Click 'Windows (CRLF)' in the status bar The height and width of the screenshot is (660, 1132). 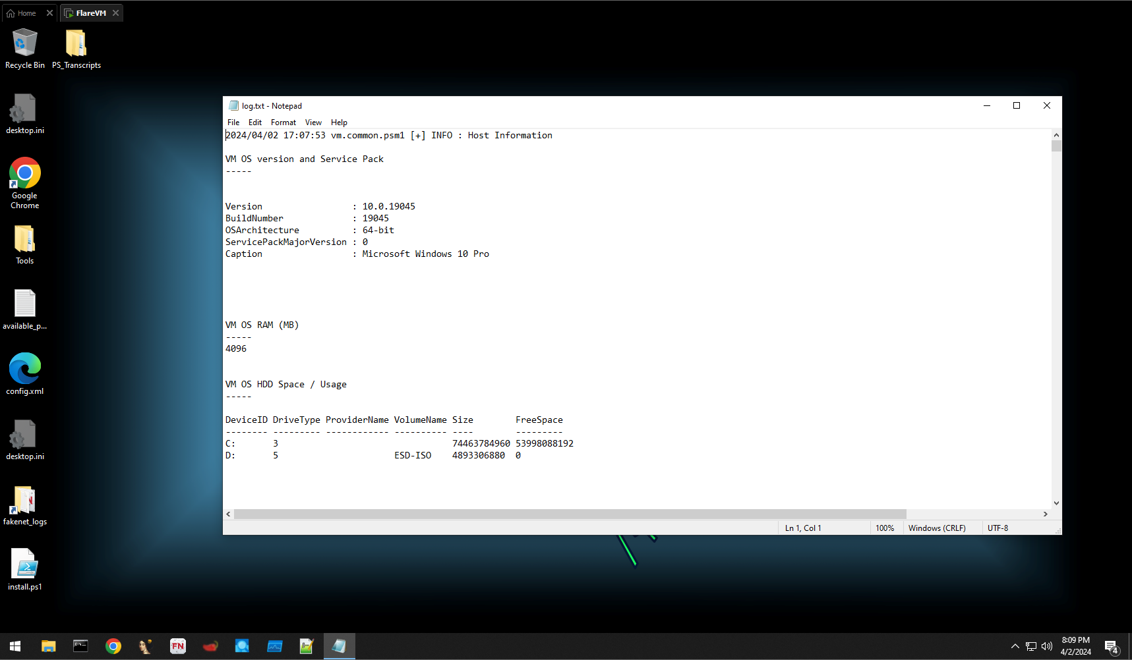click(x=937, y=528)
